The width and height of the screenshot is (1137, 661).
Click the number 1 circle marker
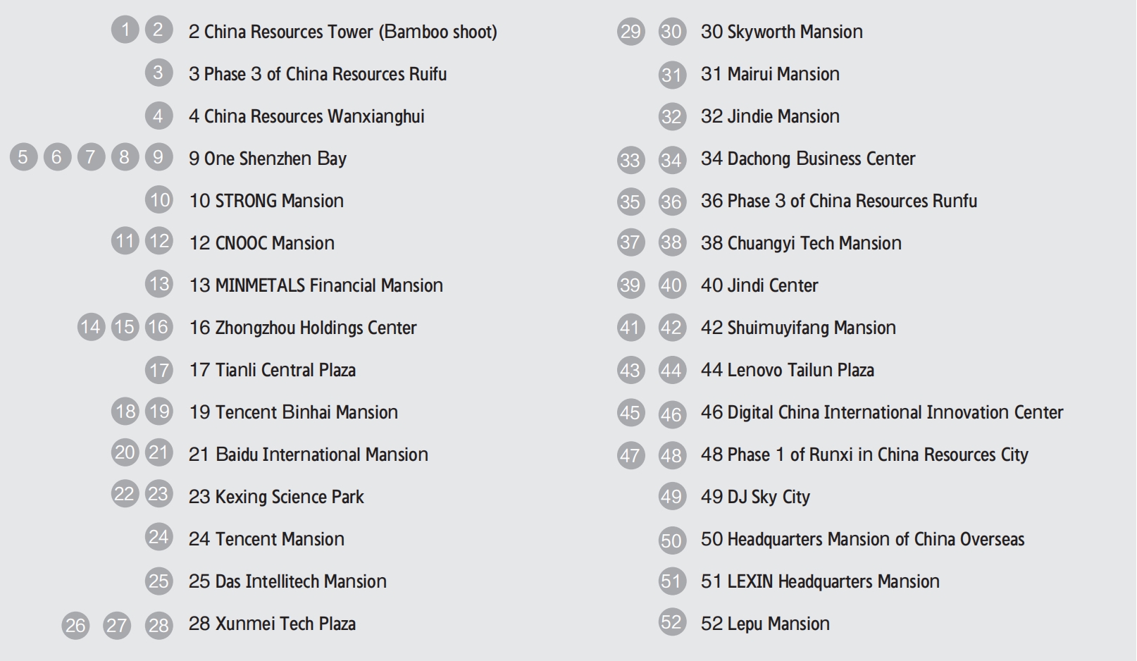(125, 30)
